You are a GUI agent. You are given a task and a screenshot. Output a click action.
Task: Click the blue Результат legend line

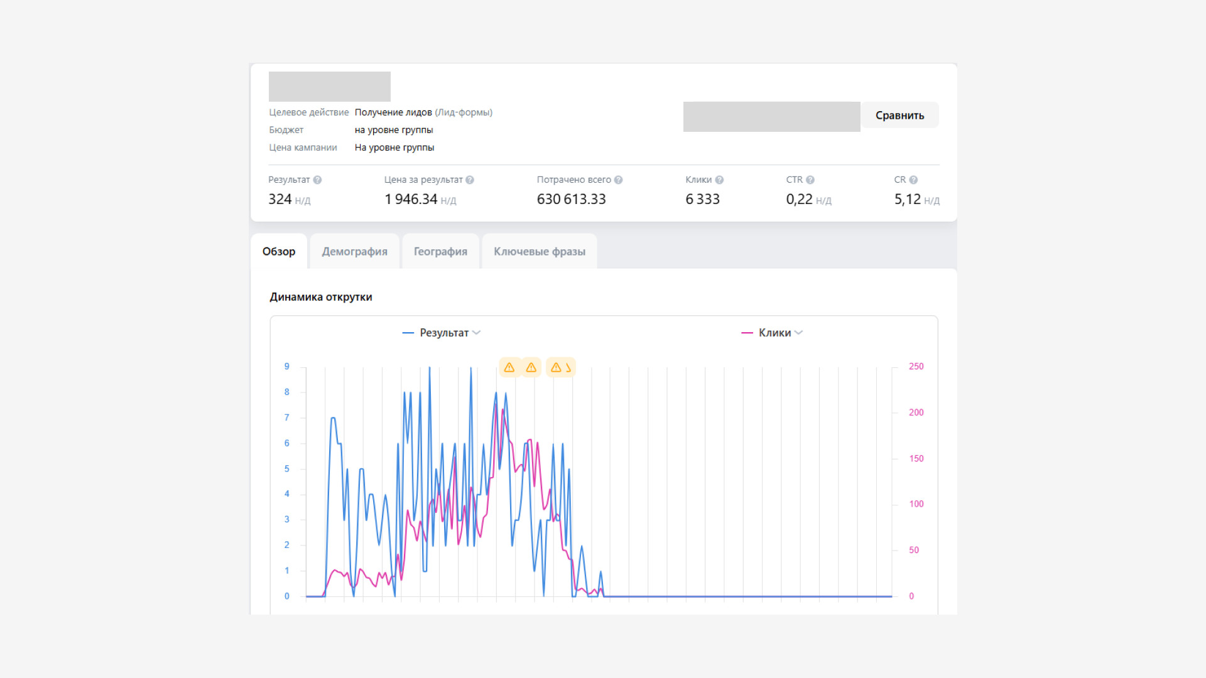pos(408,333)
